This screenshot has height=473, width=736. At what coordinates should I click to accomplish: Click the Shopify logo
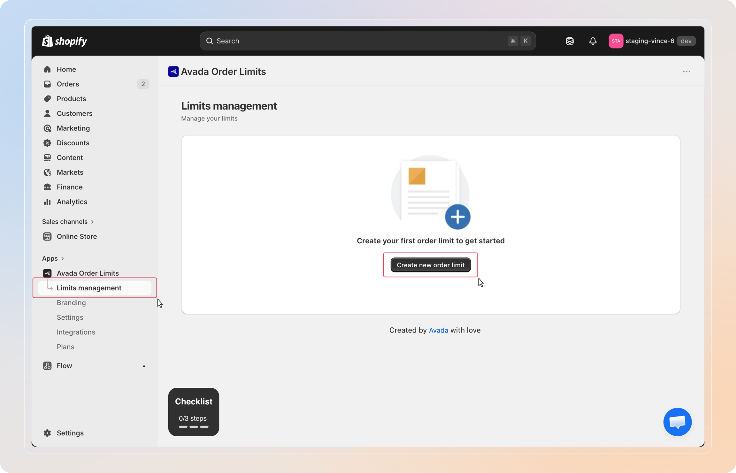65,41
